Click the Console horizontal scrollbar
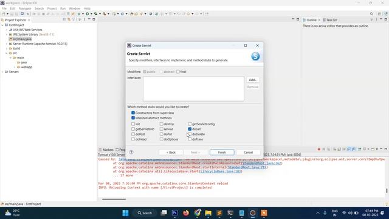389x219 pixels. tap(114, 199)
